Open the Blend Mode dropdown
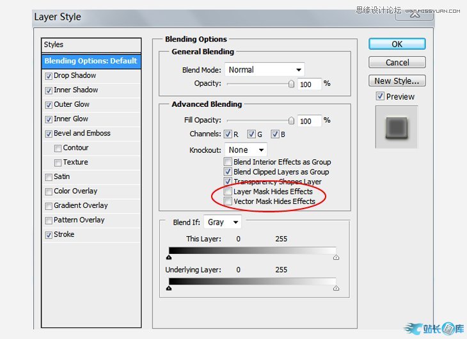467x339 pixels. pyautogui.click(x=264, y=70)
